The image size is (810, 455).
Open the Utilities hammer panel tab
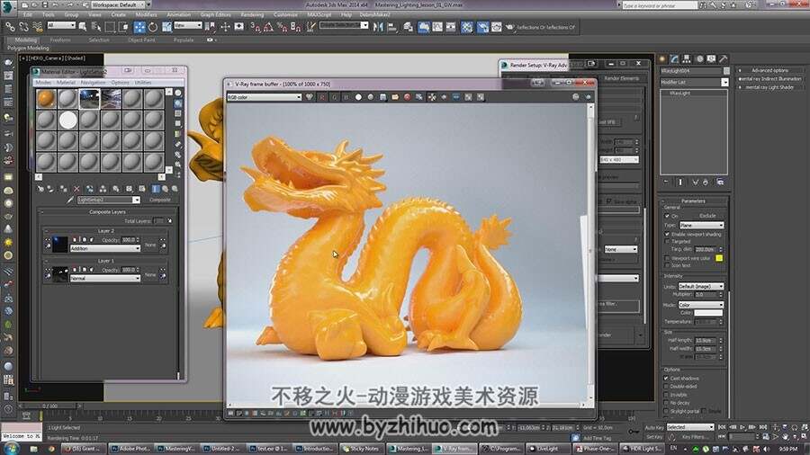point(724,58)
